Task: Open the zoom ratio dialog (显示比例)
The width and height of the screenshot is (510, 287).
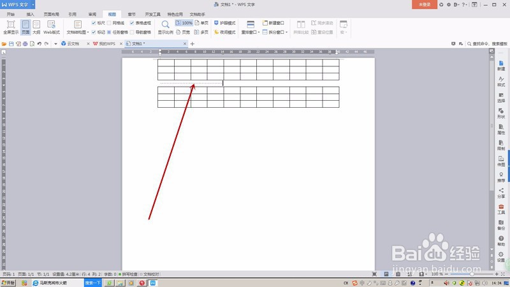Action: (x=165, y=27)
